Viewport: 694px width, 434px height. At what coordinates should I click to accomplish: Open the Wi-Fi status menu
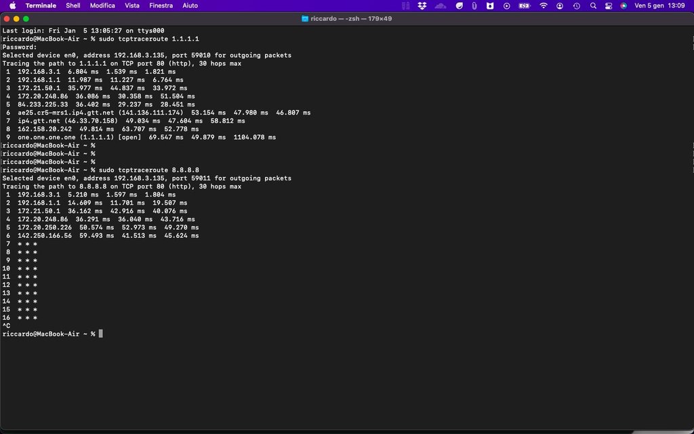coord(543,5)
